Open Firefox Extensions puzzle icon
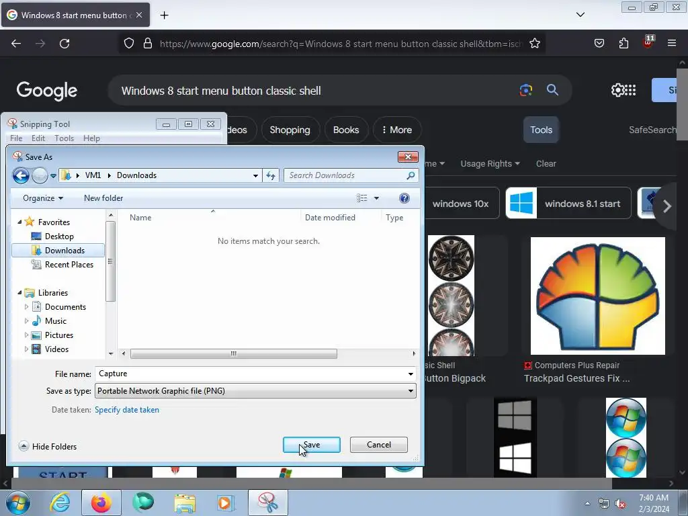688x516 pixels. pyautogui.click(x=623, y=44)
